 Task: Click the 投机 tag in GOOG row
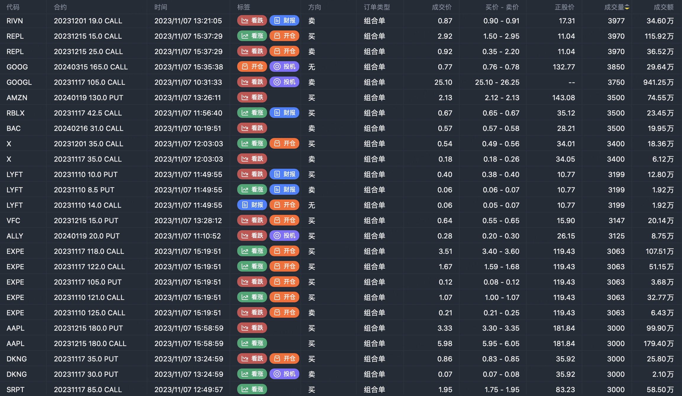click(285, 67)
